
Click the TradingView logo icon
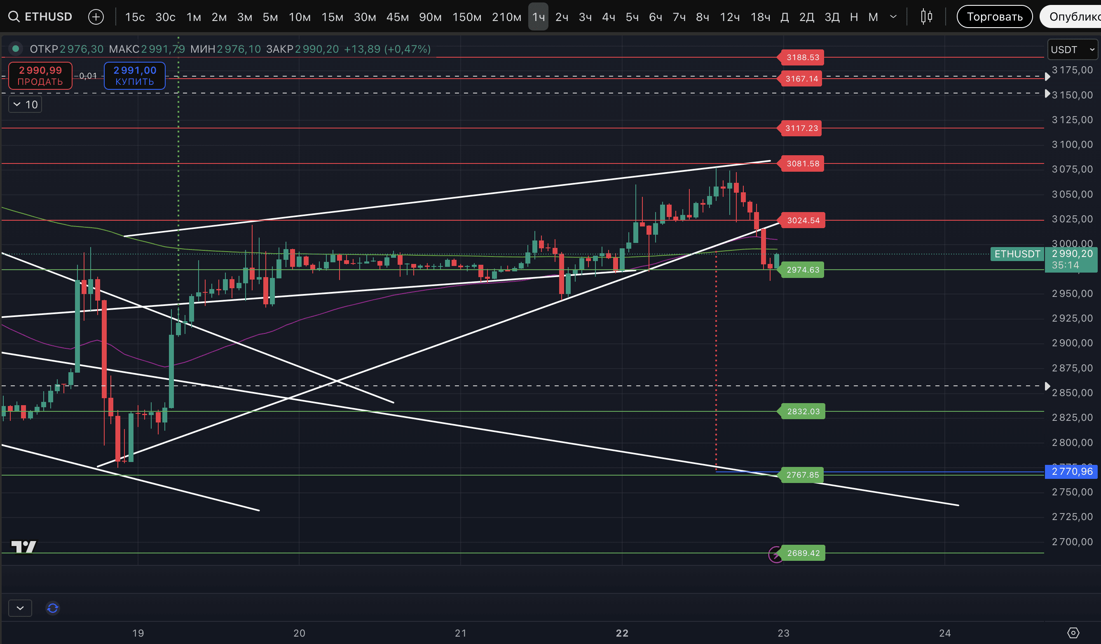(x=23, y=546)
